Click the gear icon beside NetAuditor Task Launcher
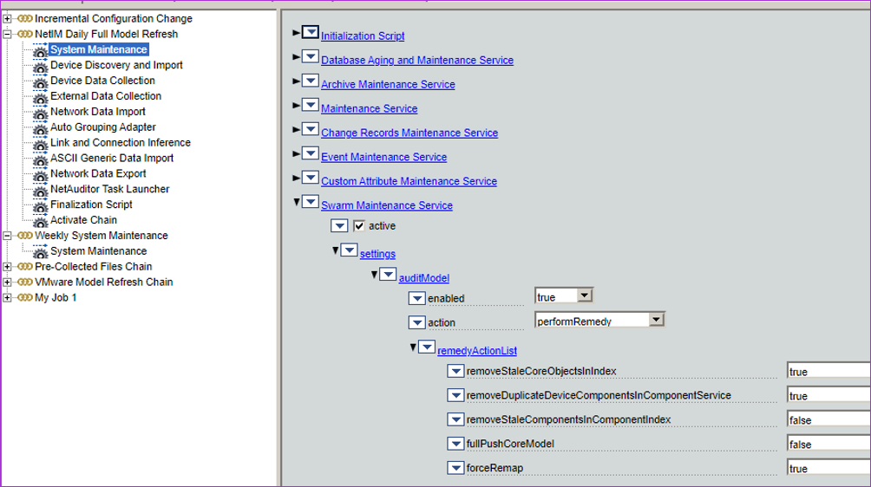Screen dimensions: 871x487 coord(40,190)
